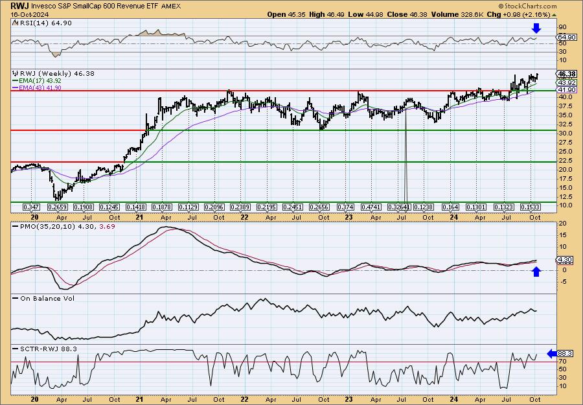Click the 0.1908 value box

tap(84, 207)
